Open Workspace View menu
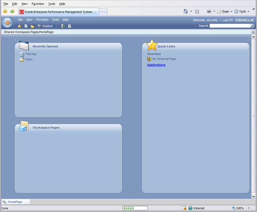Viewport: 257px width, 212px height. tap(29, 20)
